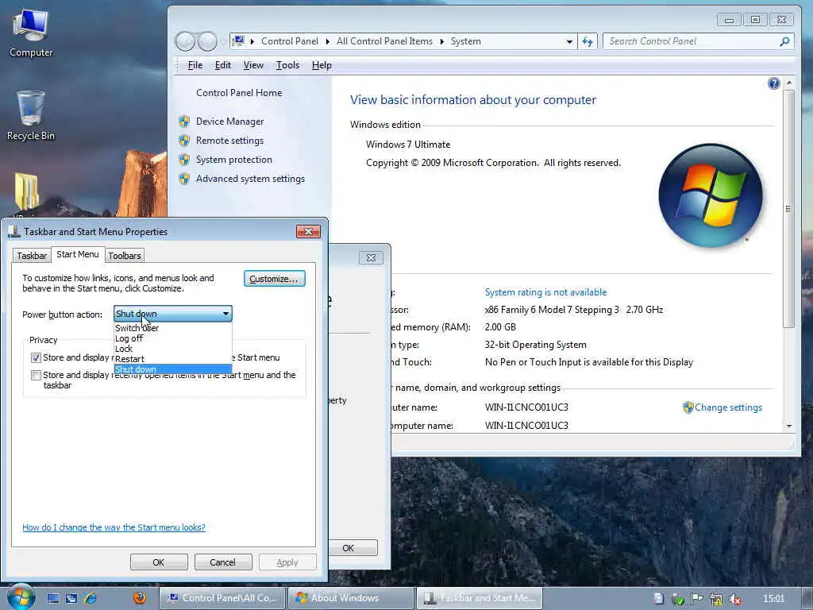
Task: Expand the arrow after Control Panel breadcrumb
Action: pyautogui.click(x=328, y=41)
